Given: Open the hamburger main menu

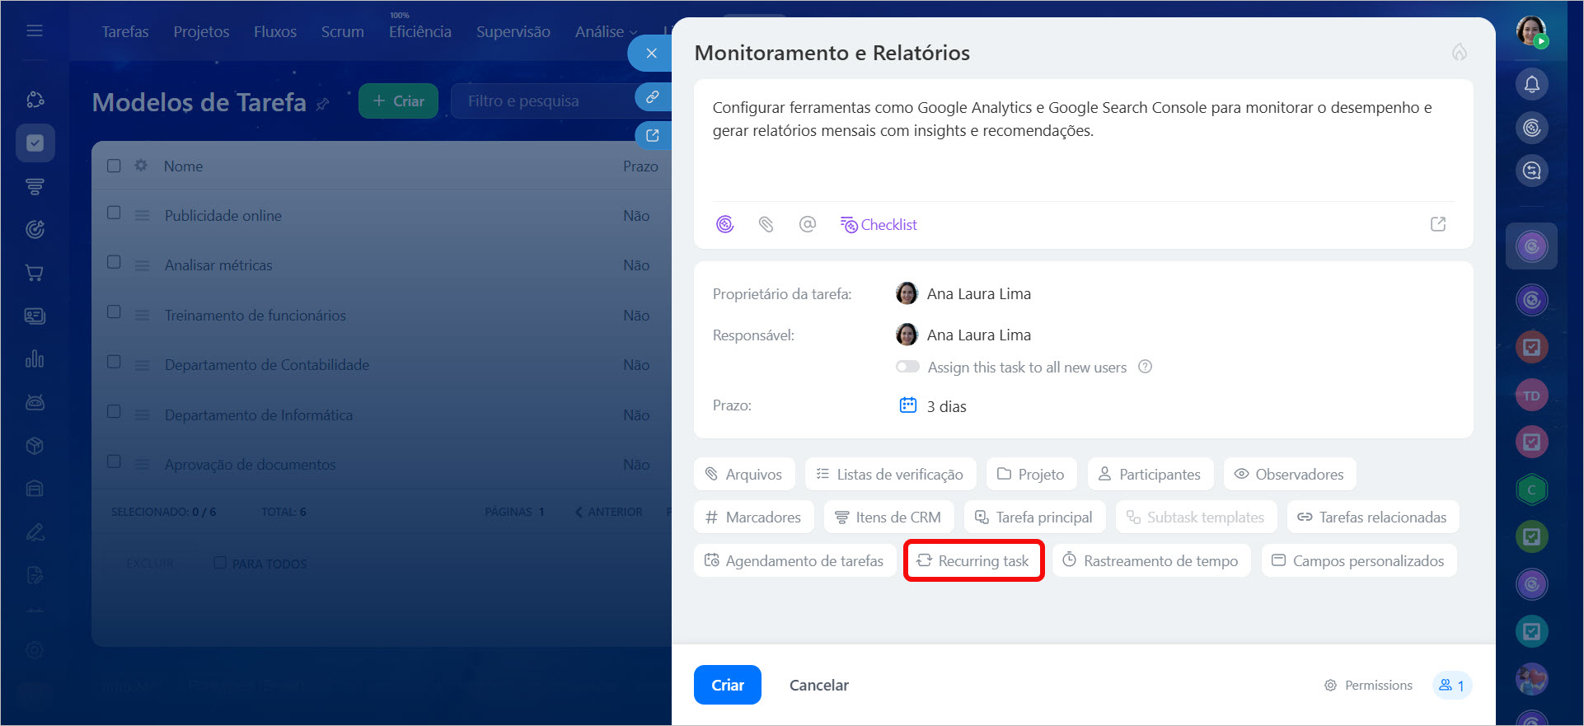Looking at the screenshot, I should click(x=35, y=31).
